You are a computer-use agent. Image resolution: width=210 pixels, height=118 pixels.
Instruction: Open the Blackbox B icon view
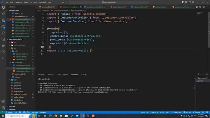pyautogui.click(x=3, y=58)
